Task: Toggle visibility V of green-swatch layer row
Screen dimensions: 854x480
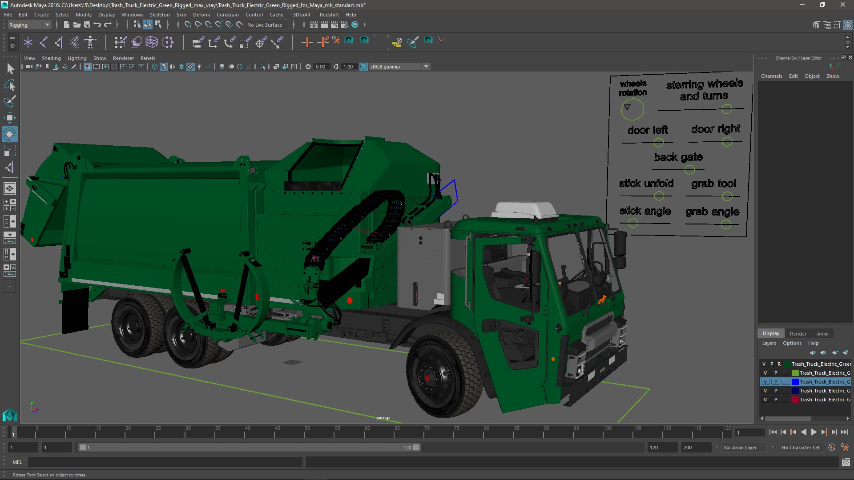Action: (x=765, y=373)
